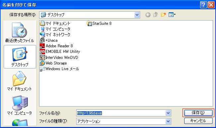
Task: Click the EMOBILE HW Utility label text
Action: (63, 52)
